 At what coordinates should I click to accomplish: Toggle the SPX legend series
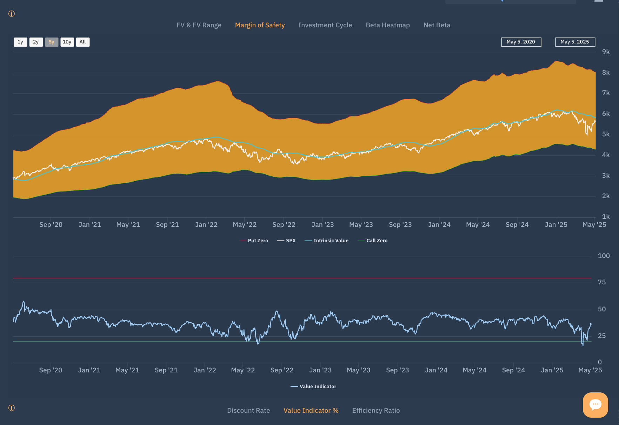[286, 241]
